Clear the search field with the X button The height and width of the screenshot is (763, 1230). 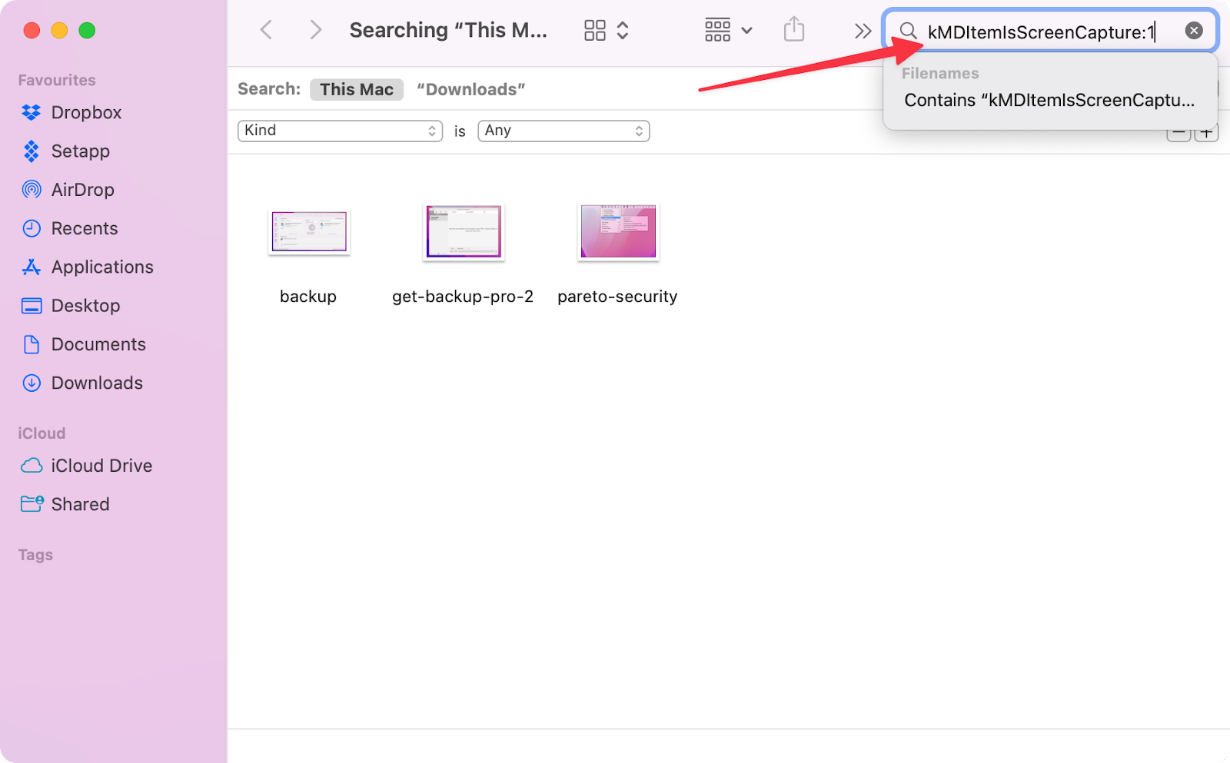click(x=1193, y=30)
